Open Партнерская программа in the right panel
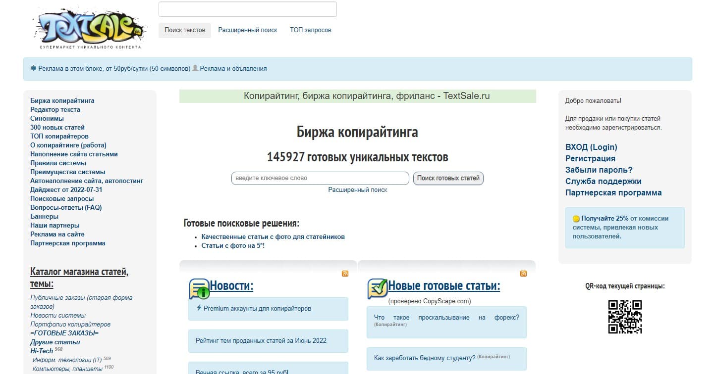 click(613, 193)
